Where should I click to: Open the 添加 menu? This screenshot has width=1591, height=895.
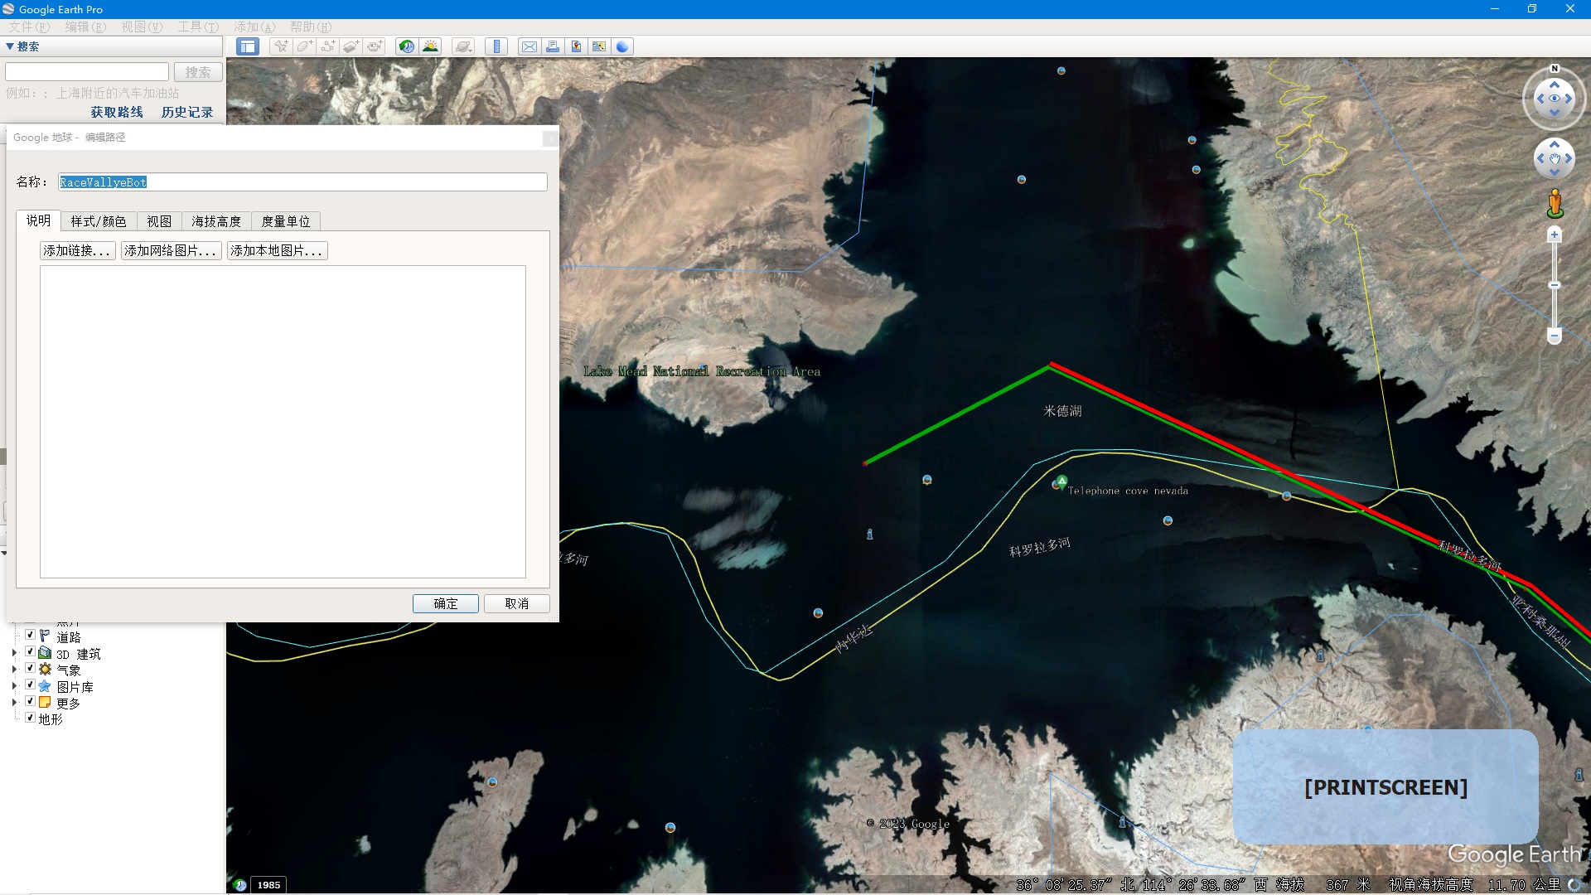tap(254, 27)
